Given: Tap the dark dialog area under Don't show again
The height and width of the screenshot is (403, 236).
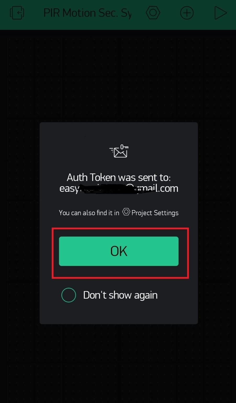Looking at the screenshot, I should [x=119, y=314].
